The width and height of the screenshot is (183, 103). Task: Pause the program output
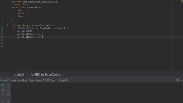(x=3, y=95)
